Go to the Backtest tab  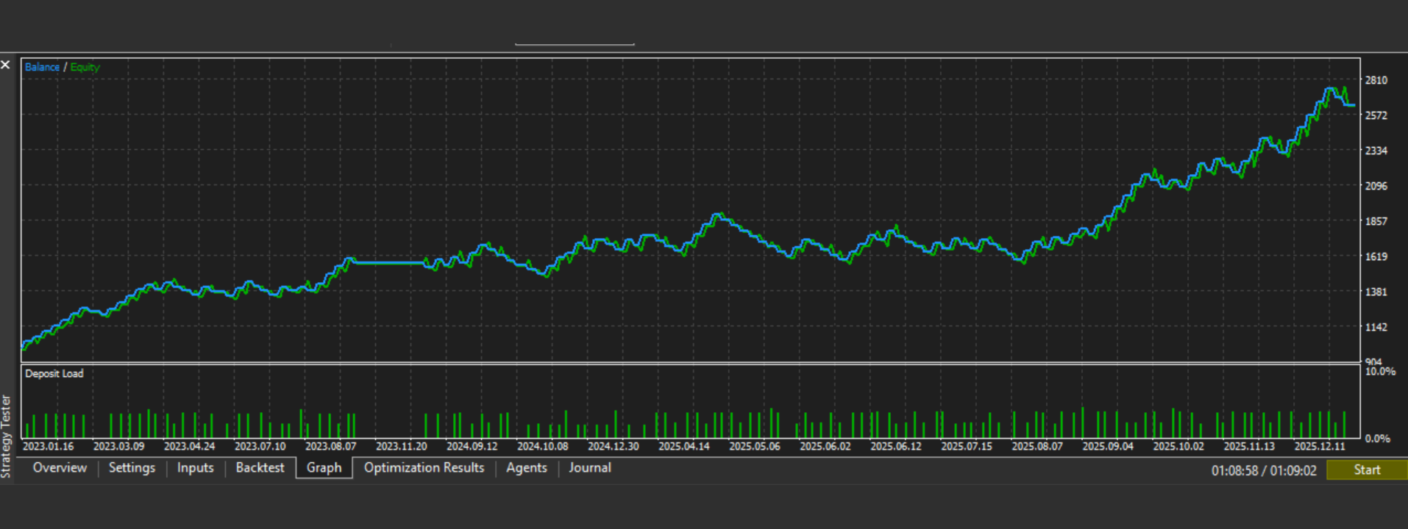click(x=260, y=468)
